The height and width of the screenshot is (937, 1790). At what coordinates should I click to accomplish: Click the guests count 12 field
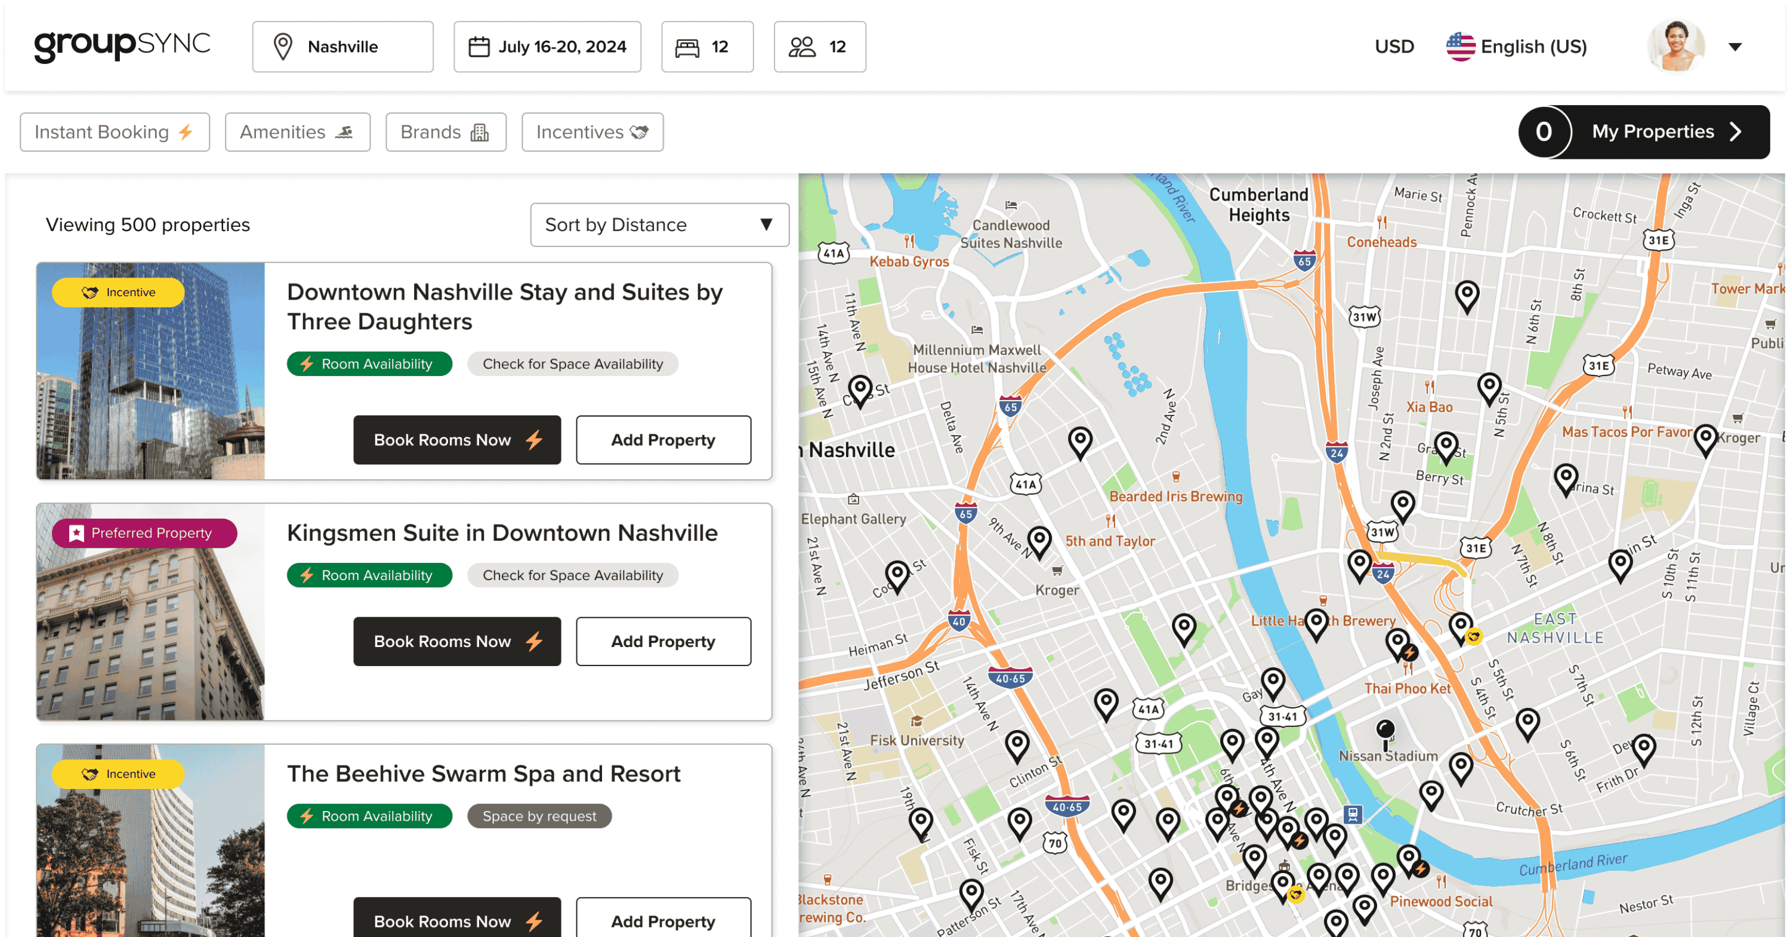[820, 47]
